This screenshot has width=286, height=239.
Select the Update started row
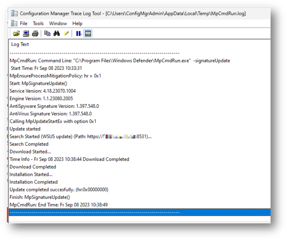click(x=139, y=129)
